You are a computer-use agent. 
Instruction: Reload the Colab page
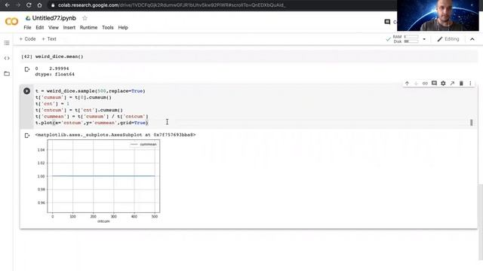point(29,5)
